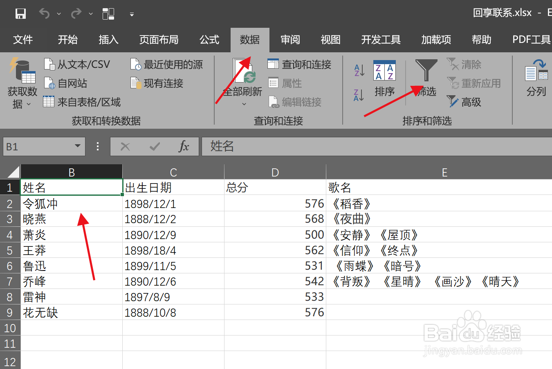
Task: Open the Redo button dropdown
Action: [91, 13]
